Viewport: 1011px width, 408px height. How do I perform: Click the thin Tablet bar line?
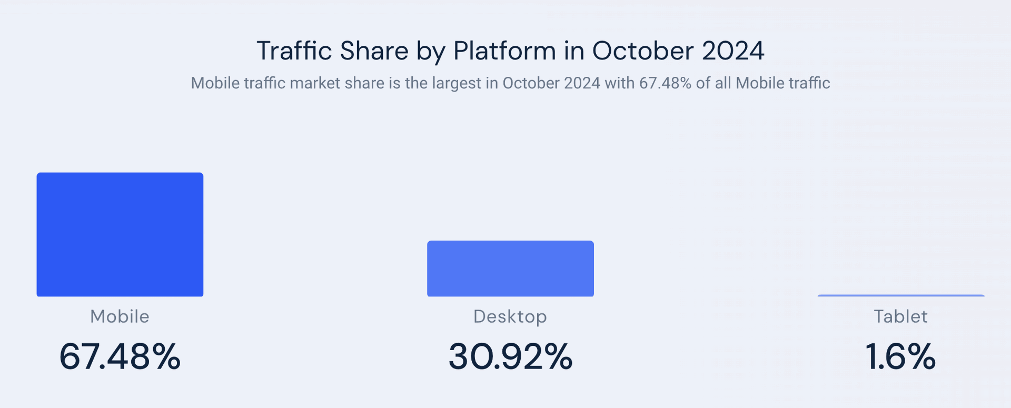901,295
